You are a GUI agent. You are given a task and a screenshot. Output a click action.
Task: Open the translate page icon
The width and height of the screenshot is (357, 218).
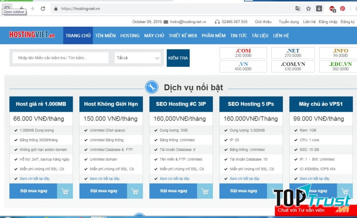coord(298,8)
